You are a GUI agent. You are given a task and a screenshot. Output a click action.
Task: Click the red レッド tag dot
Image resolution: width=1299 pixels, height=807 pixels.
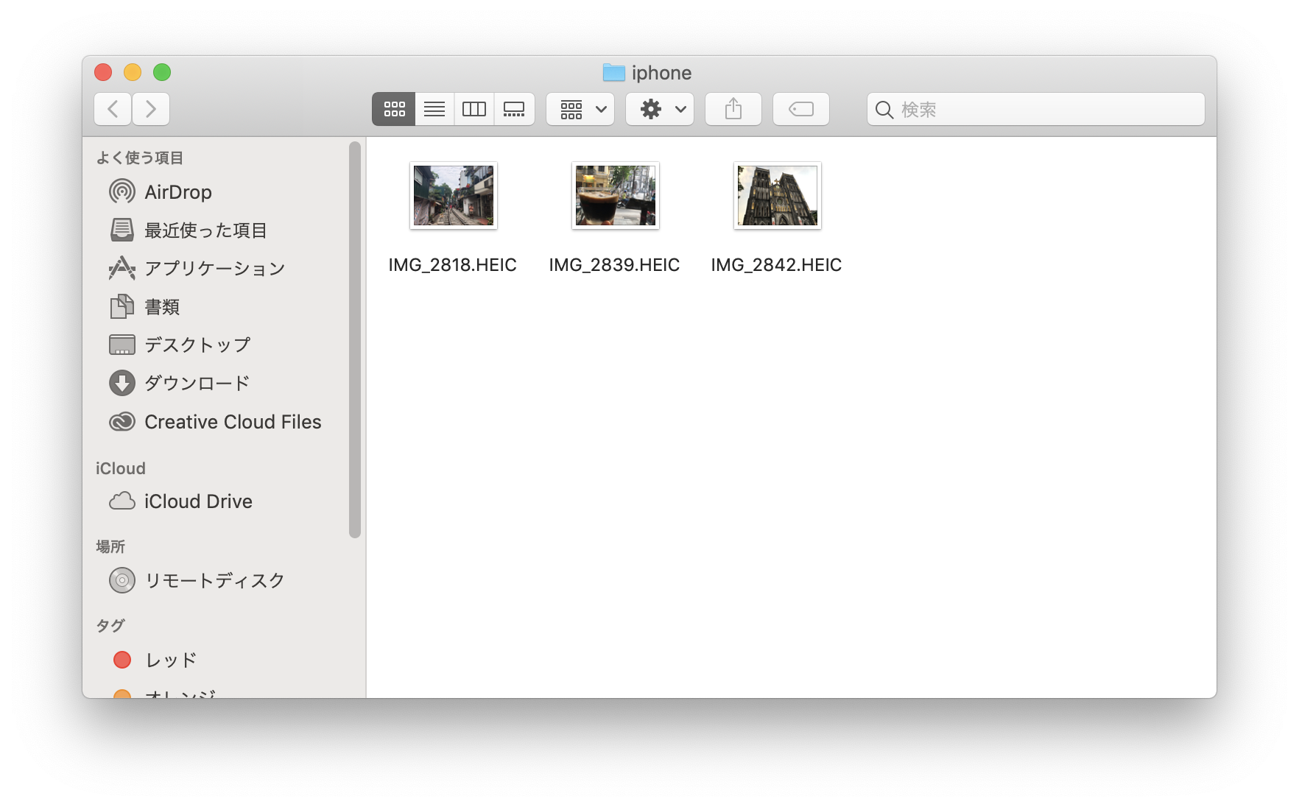[122, 660]
